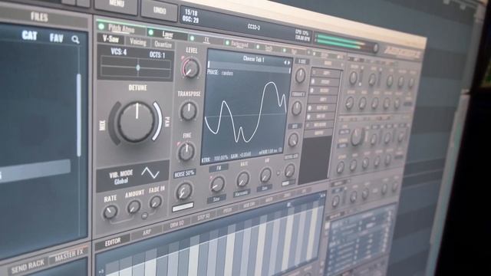
Task: Select the FX tab
Action: (x=206, y=40)
